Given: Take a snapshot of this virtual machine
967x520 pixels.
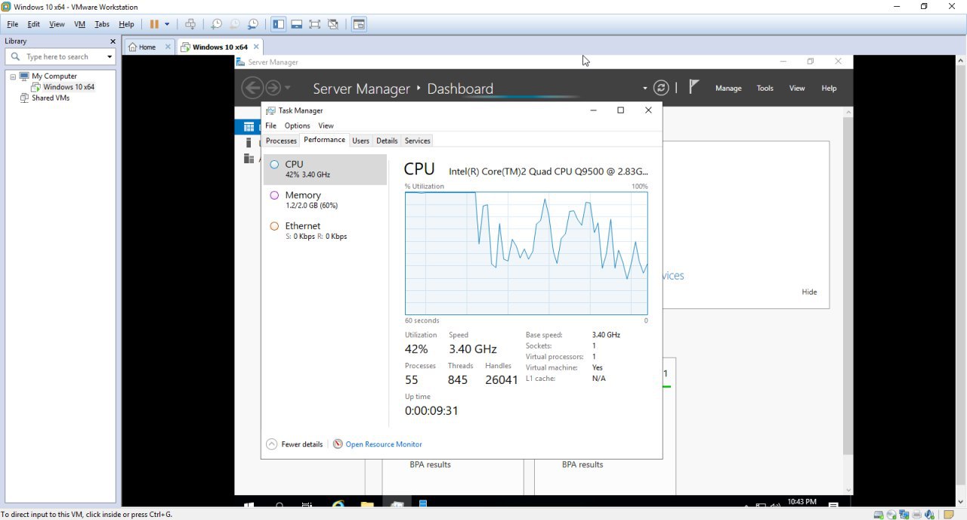Looking at the screenshot, I should [216, 24].
